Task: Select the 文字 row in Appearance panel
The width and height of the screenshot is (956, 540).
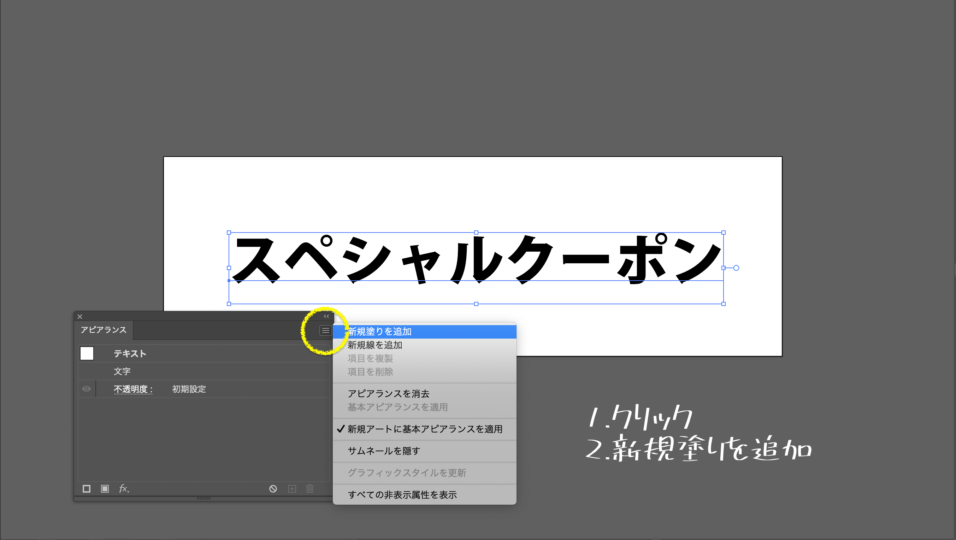Action: point(203,371)
